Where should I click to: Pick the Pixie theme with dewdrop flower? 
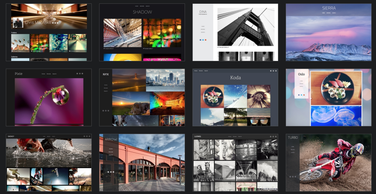point(49,97)
